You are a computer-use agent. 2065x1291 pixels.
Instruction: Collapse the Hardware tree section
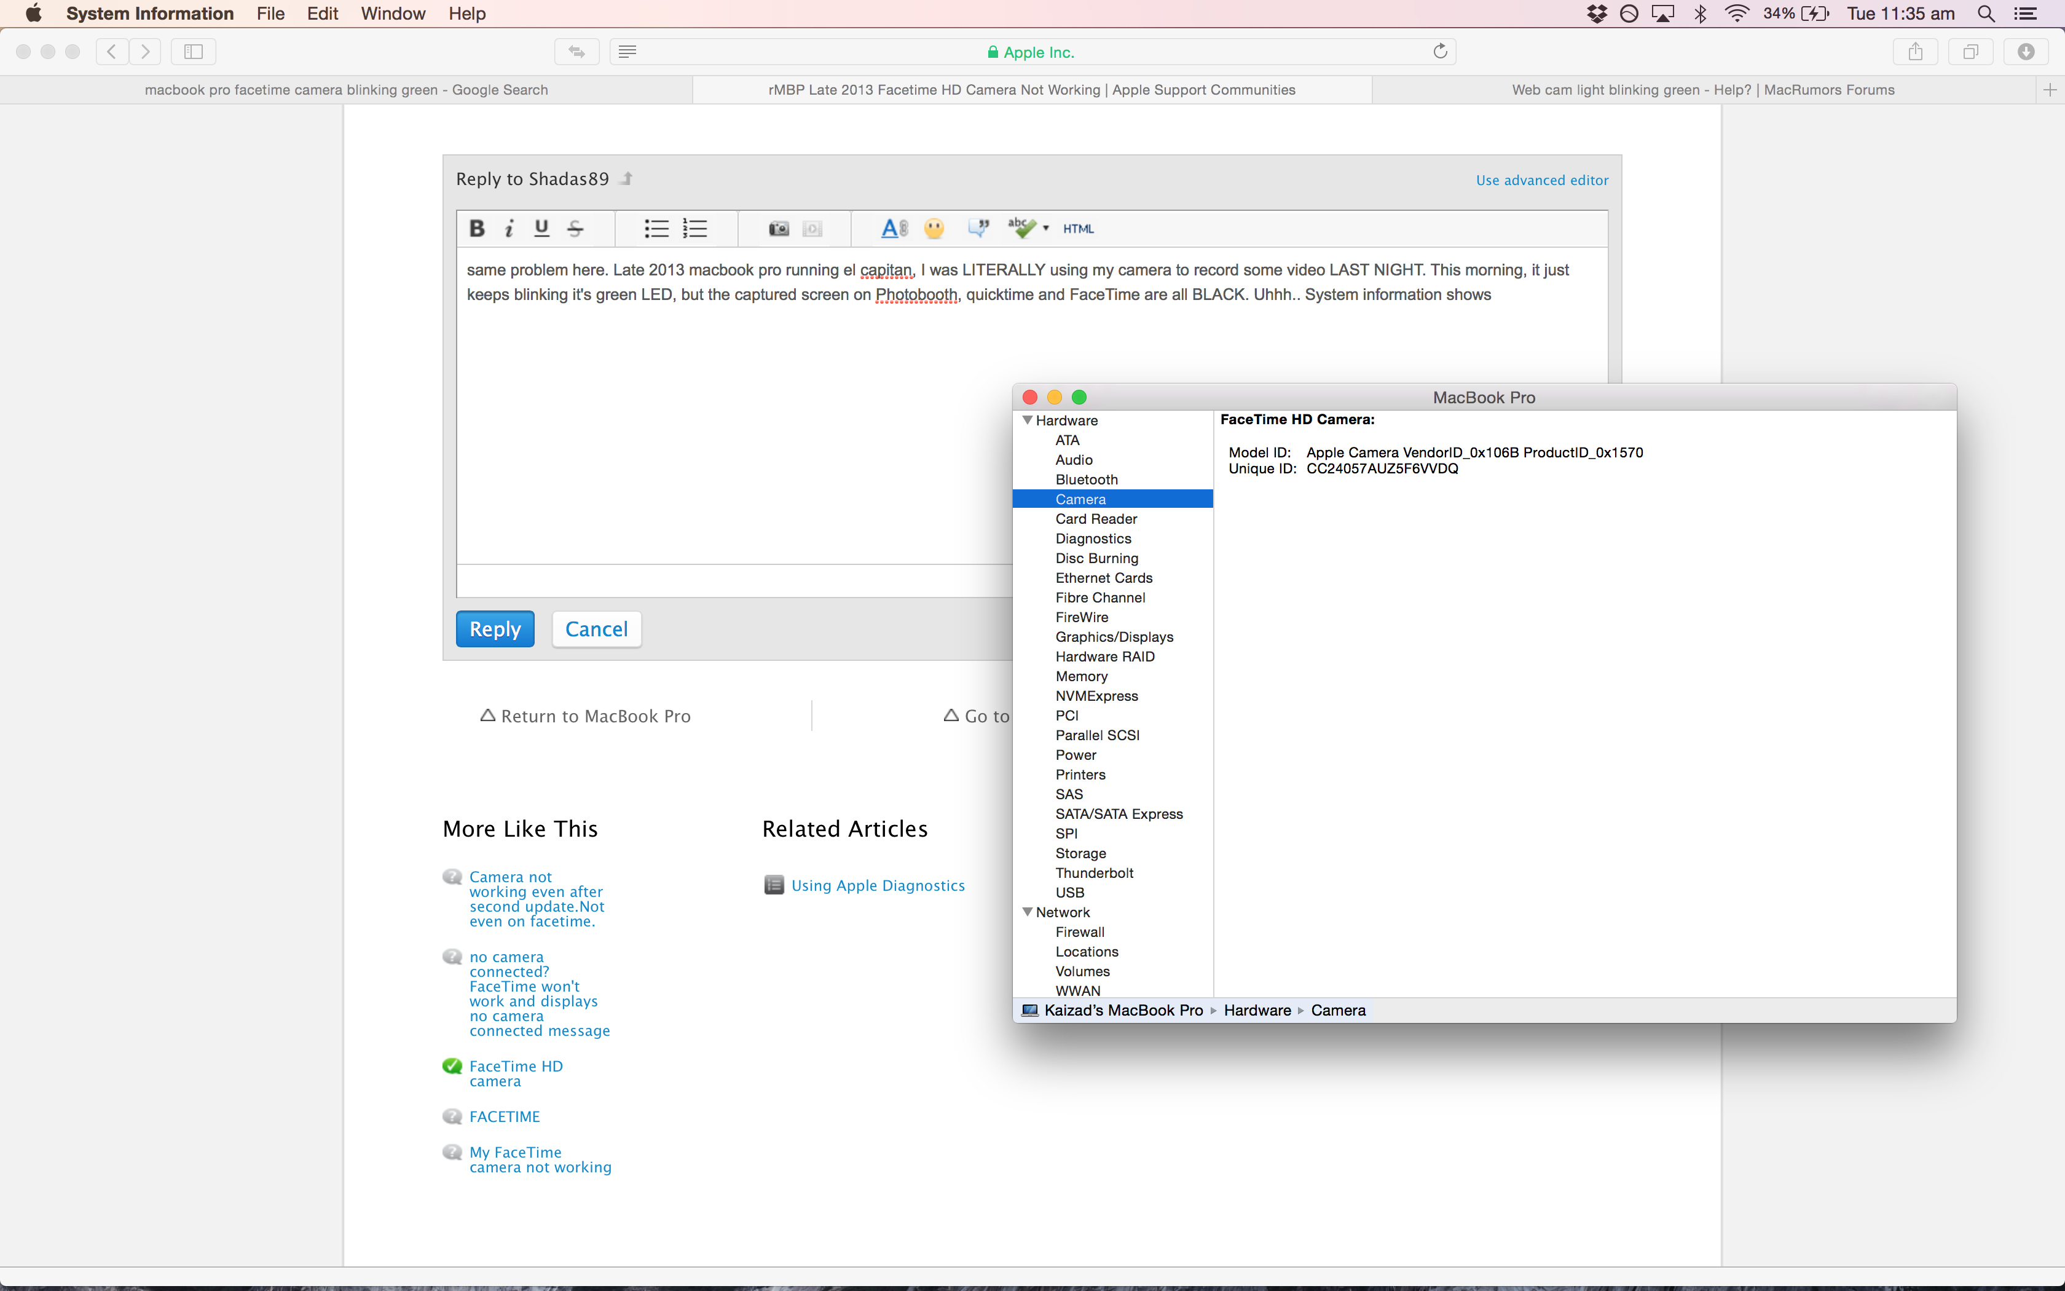click(x=1028, y=420)
